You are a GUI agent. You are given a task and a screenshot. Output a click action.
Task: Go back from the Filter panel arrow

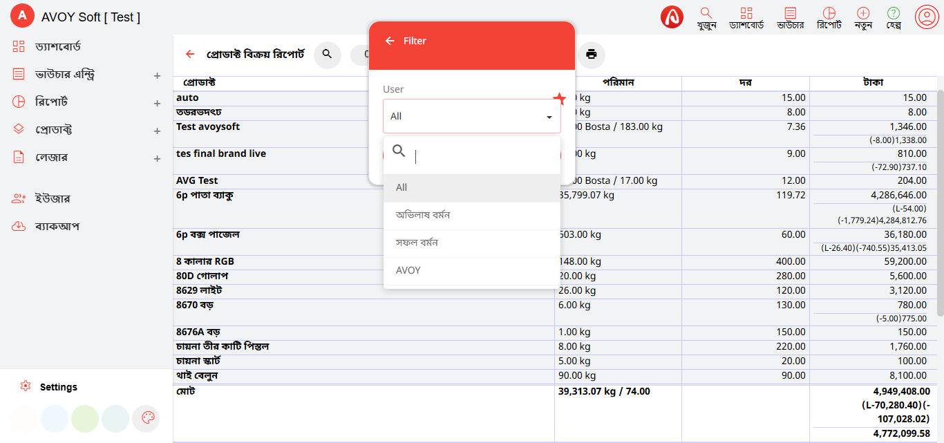coord(390,41)
